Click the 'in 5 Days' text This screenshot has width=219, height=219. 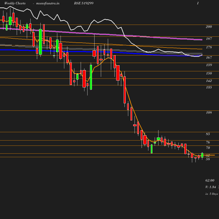pos(212,194)
